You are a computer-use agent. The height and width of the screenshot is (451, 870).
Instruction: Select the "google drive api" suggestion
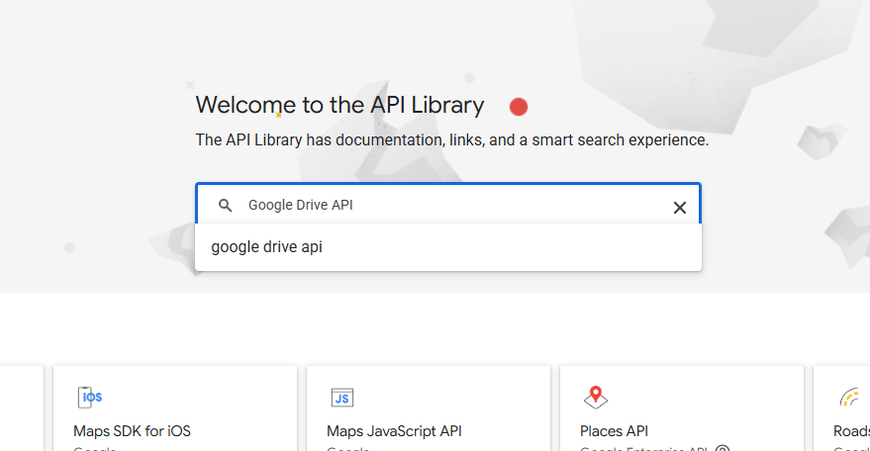tap(267, 247)
